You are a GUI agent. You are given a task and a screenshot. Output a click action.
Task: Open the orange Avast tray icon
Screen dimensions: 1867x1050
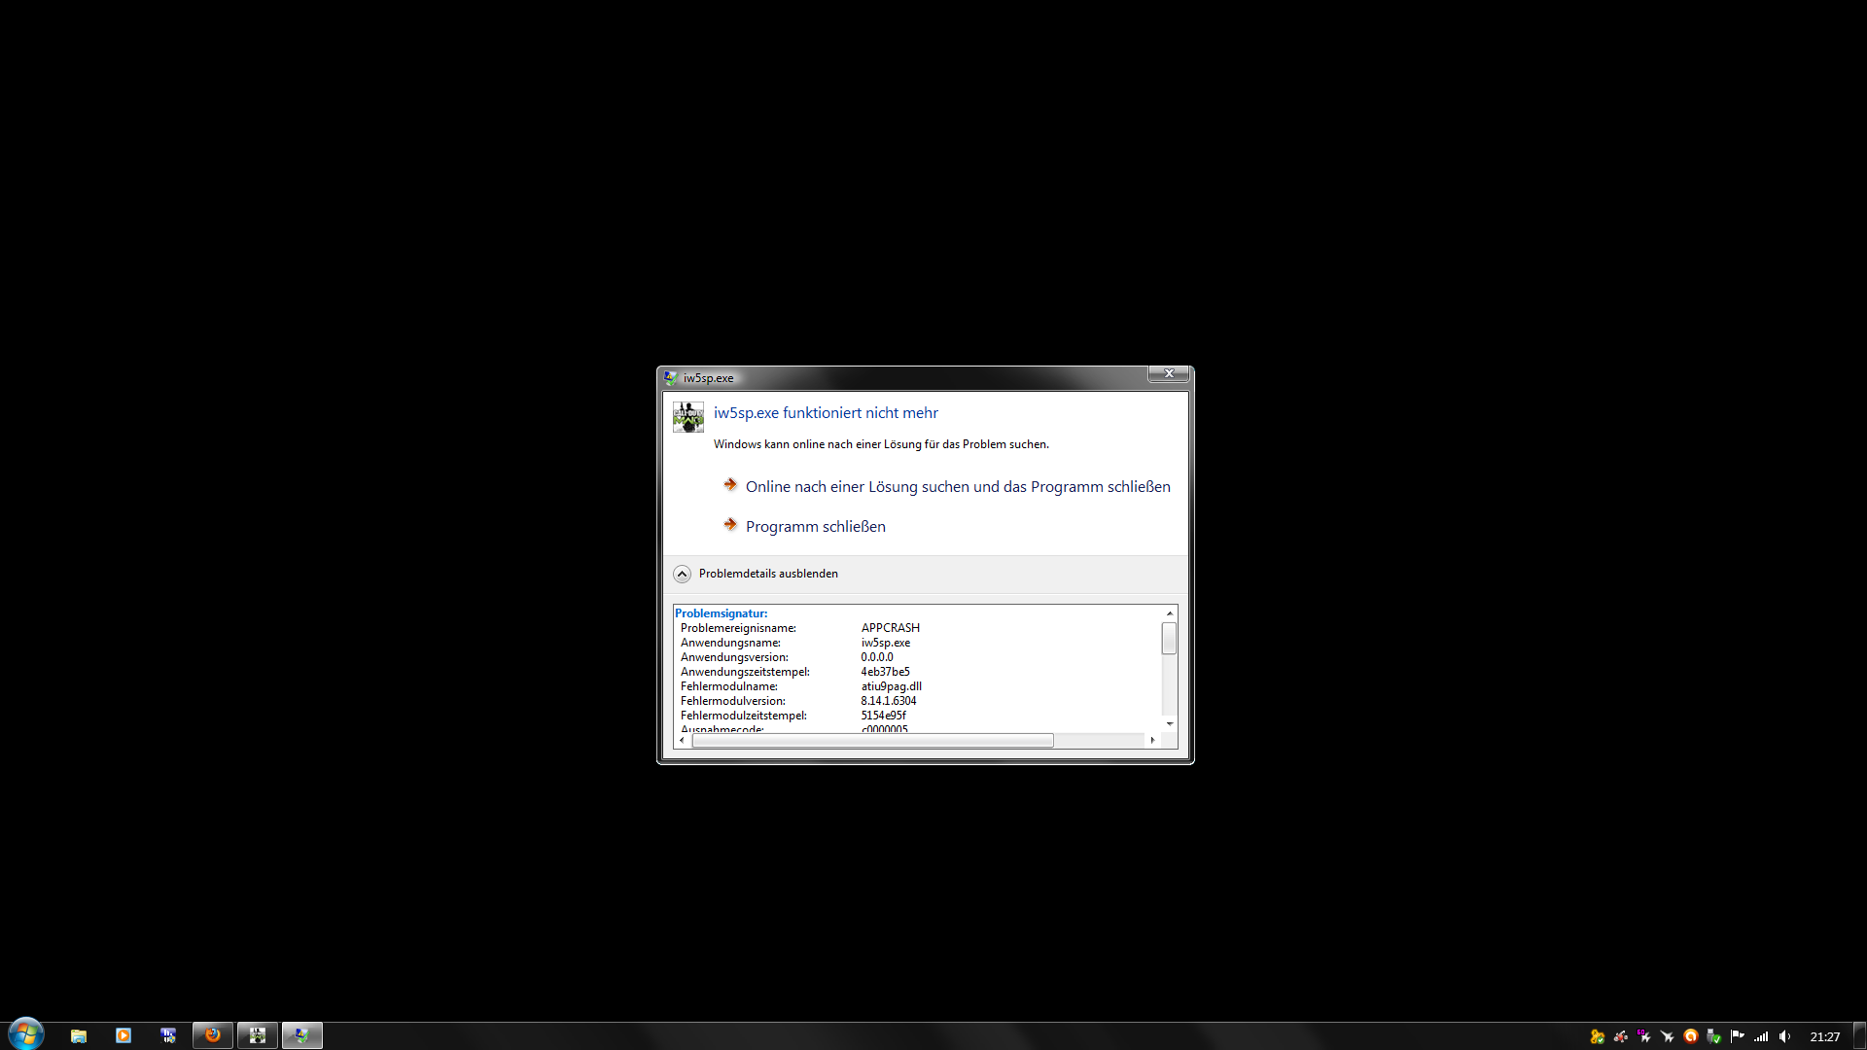1691,1036
